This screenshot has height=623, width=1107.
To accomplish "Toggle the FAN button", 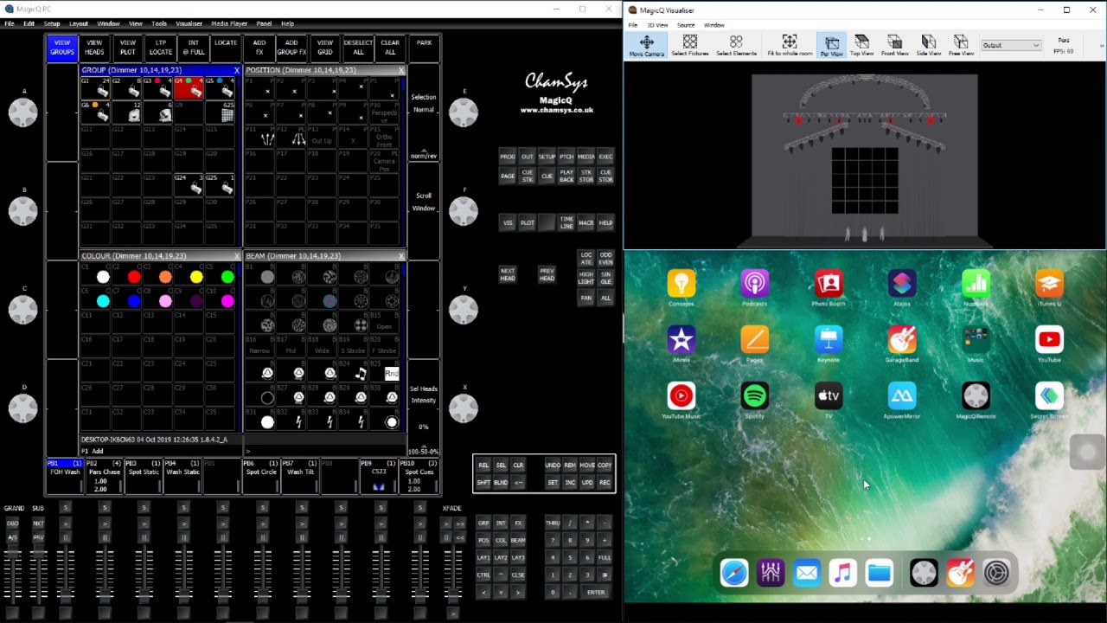I will click(586, 298).
